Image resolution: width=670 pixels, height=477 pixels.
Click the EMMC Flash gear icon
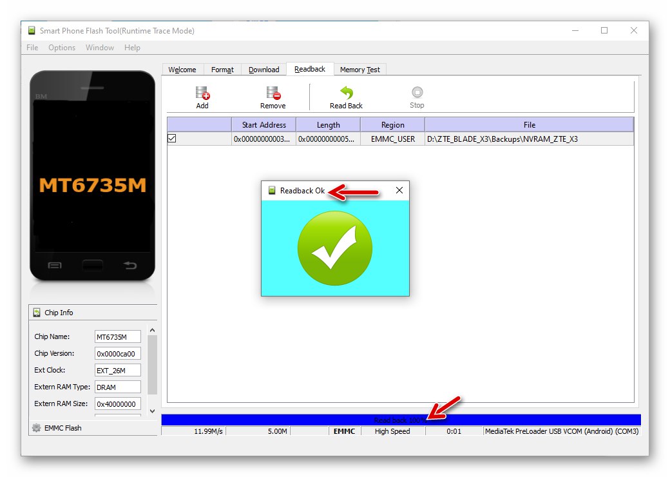click(37, 428)
